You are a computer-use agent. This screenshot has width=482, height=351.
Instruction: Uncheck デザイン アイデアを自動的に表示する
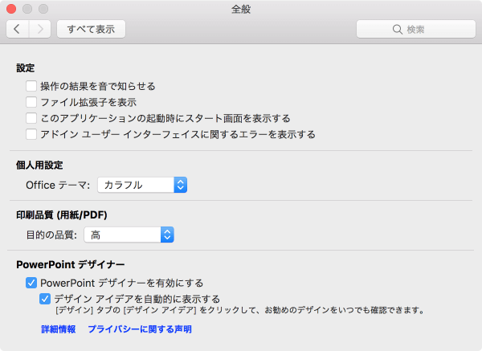46,299
